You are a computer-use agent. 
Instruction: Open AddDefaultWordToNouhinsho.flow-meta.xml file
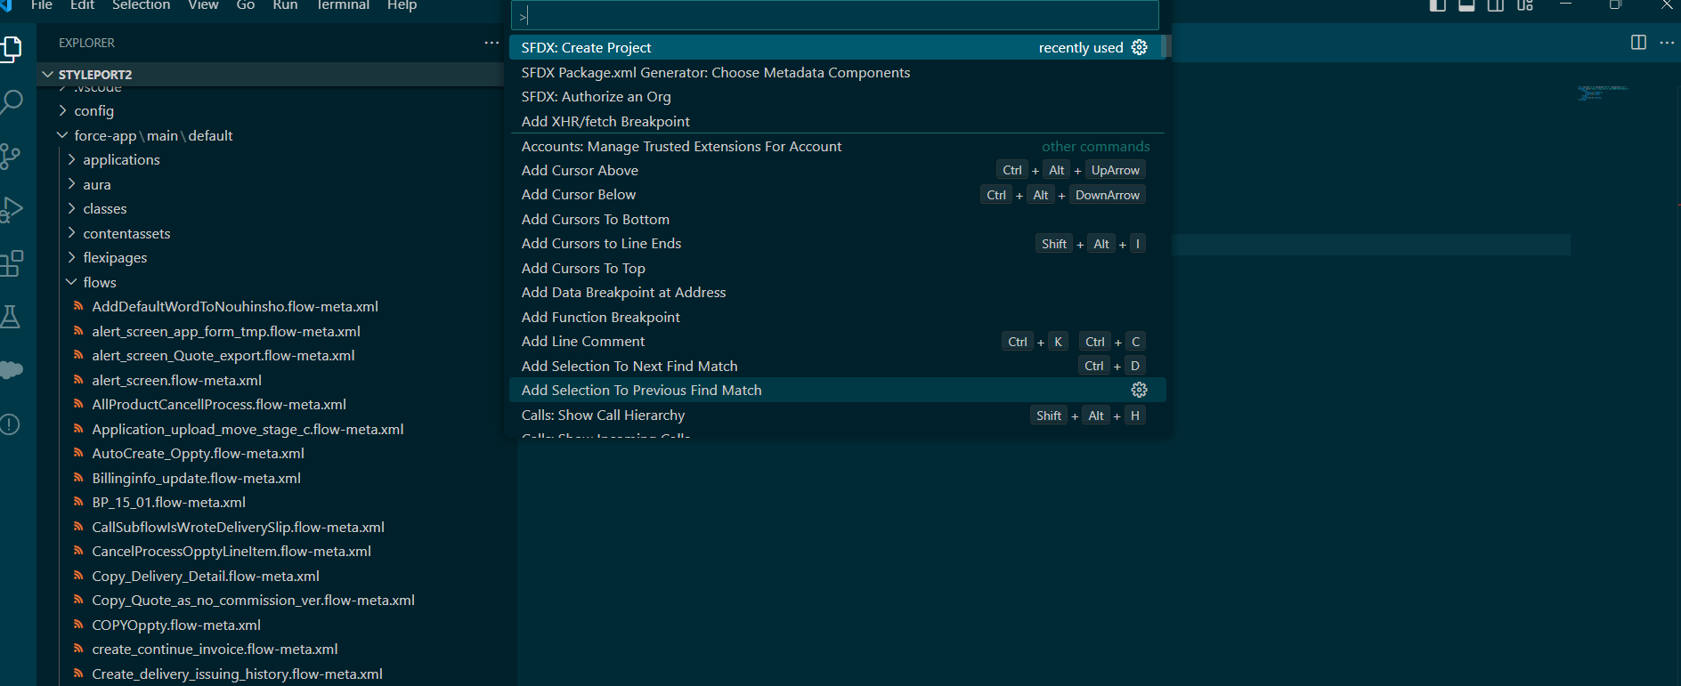pyautogui.click(x=235, y=306)
